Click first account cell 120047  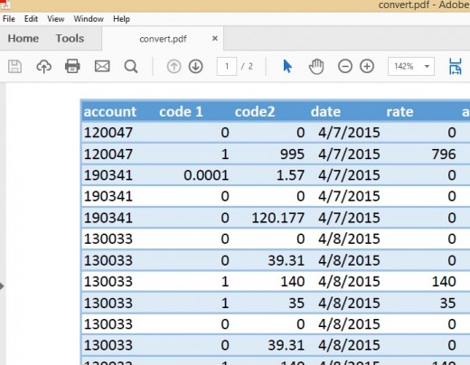pyautogui.click(x=108, y=133)
